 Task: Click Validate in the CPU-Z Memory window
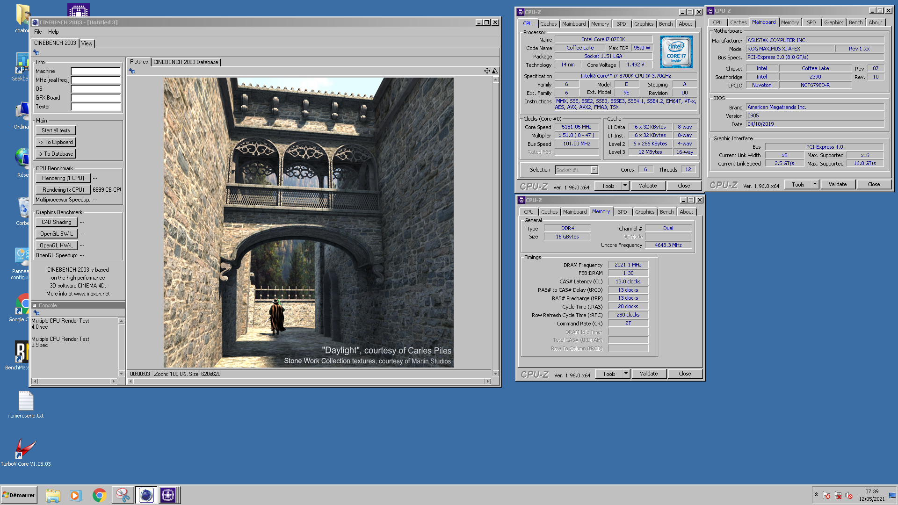[649, 374]
